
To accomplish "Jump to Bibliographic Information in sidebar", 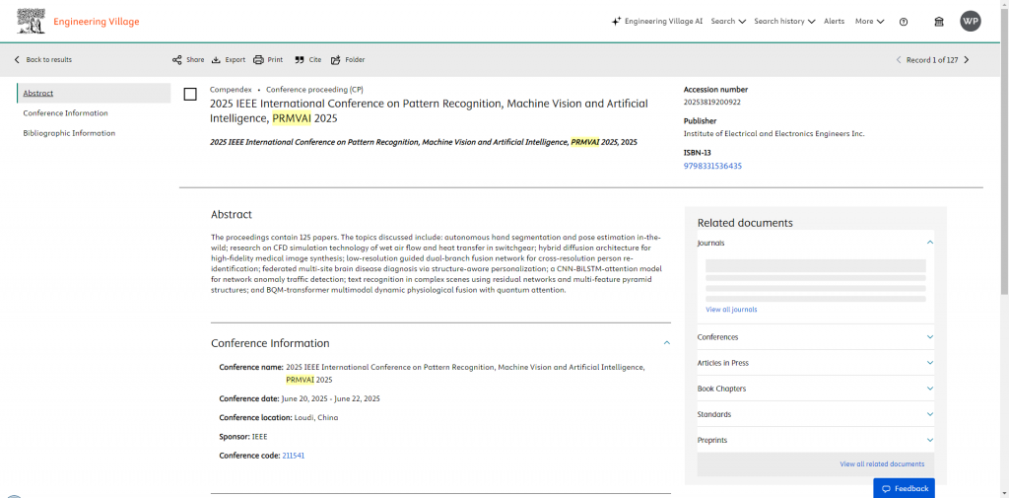I will coord(69,133).
